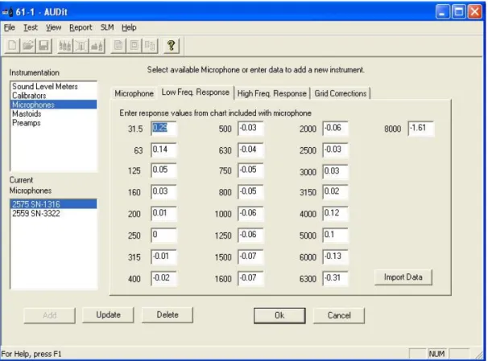Click the framed page toolbar icon
Screen dimensions: 488x361
click(x=134, y=46)
